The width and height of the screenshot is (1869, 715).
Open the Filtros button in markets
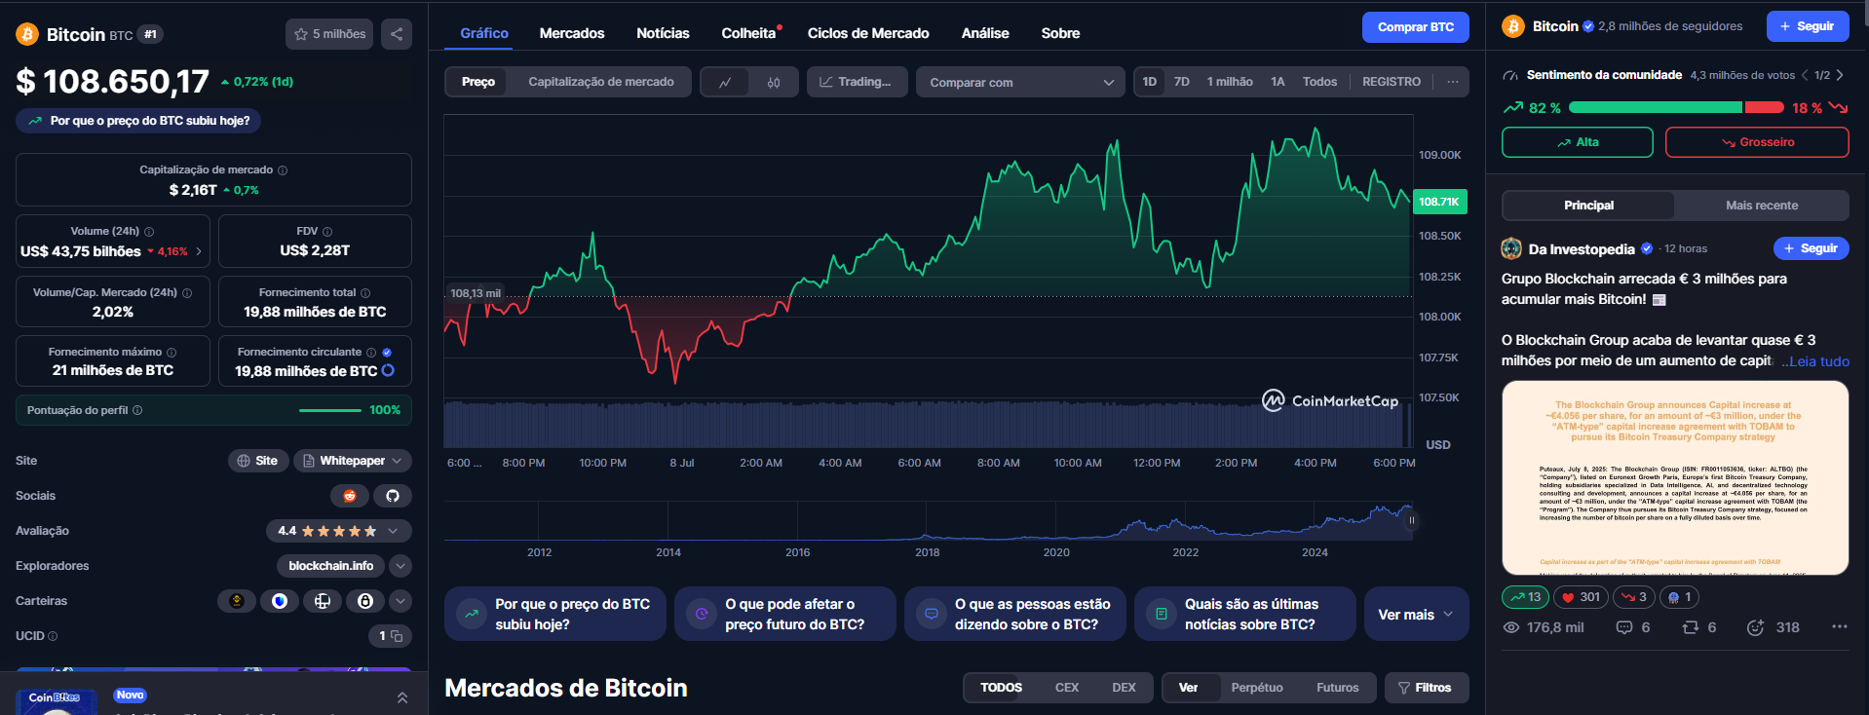click(1427, 688)
